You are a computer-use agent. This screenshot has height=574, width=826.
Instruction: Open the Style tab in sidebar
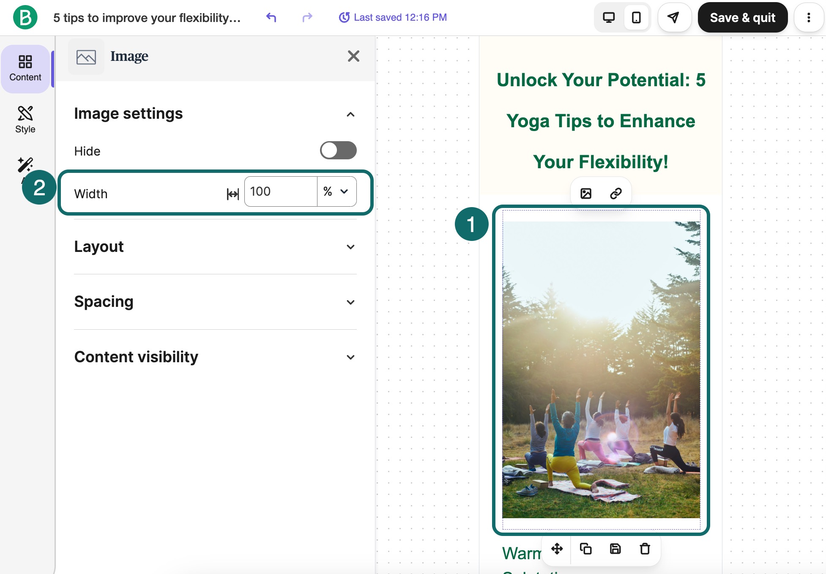pos(25,120)
